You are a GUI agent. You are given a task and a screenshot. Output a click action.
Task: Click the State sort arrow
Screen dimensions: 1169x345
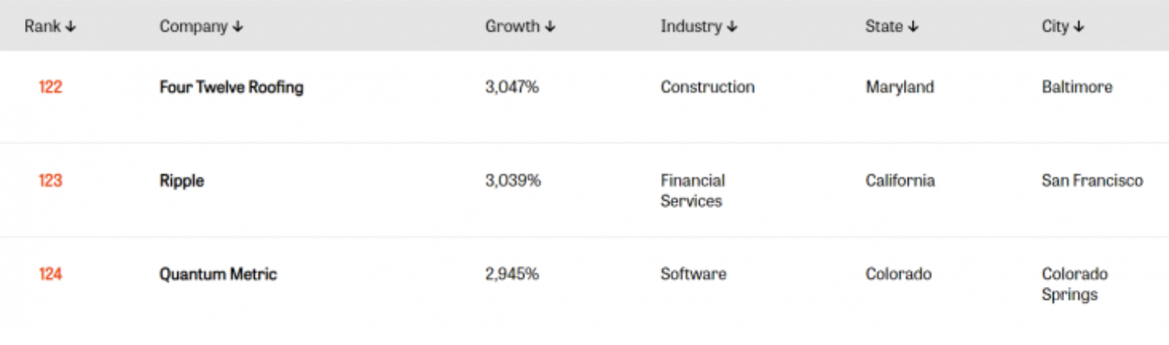tap(913, 27)
